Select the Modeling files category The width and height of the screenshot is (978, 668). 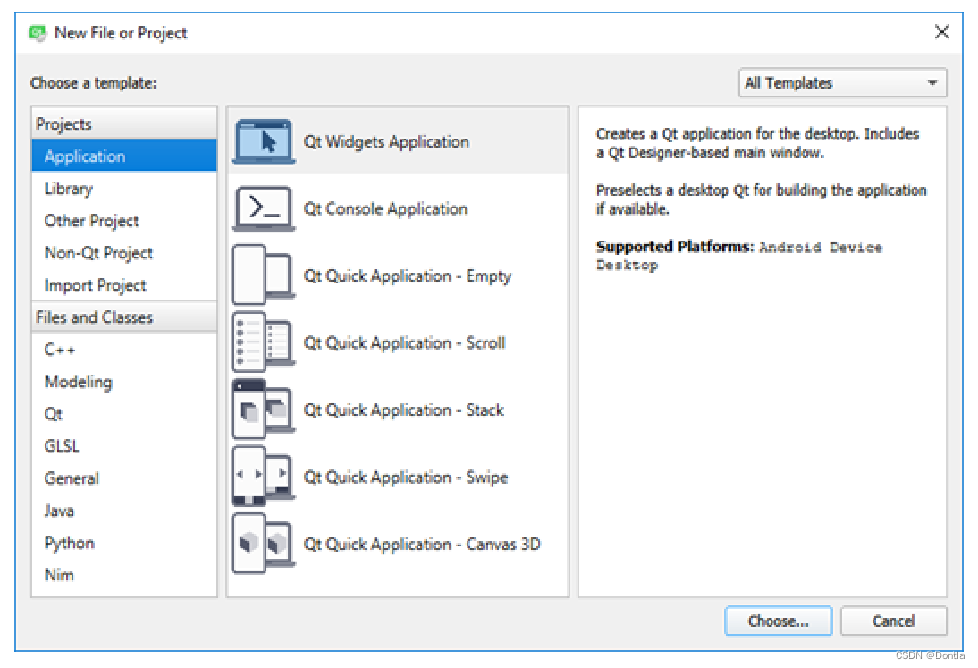(124, 382)
